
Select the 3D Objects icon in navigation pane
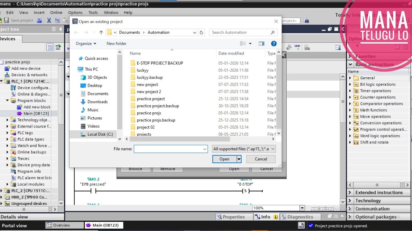(x=83, y=77)
